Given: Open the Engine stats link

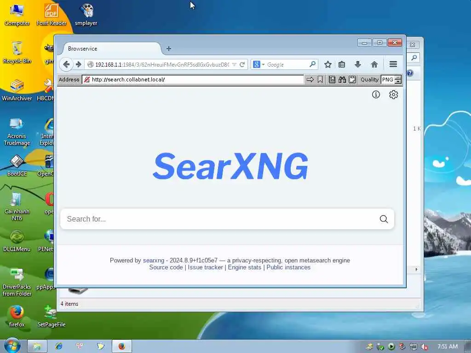Looking at the screenshot, I should point(245,267).
